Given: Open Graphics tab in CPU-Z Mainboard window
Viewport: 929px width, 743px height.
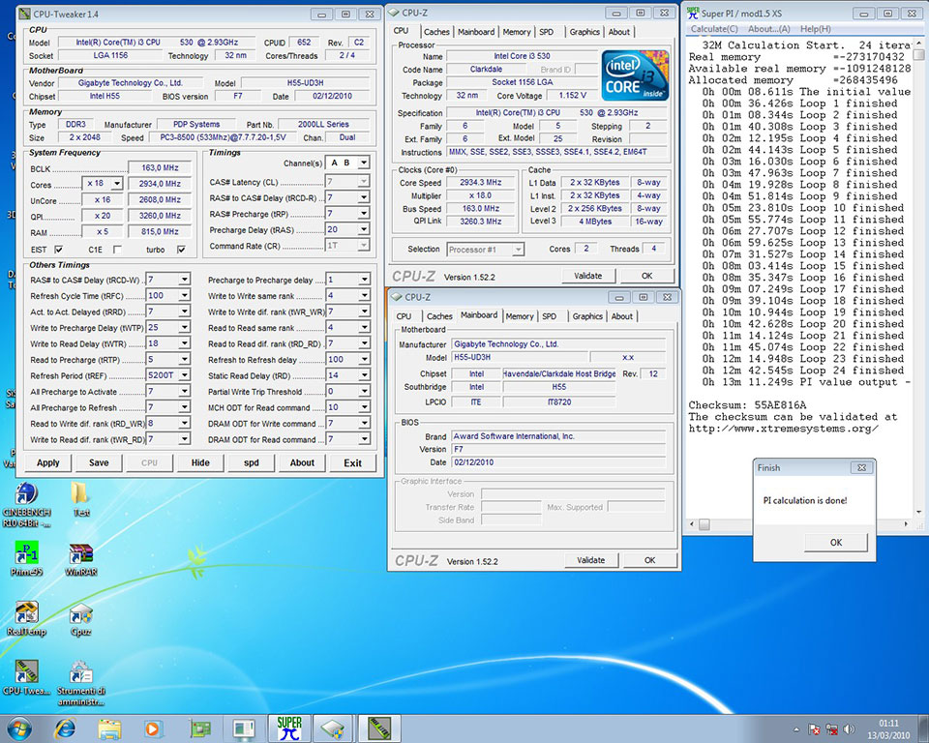Looking at the screenshot, I should click(x=587, y=316).
